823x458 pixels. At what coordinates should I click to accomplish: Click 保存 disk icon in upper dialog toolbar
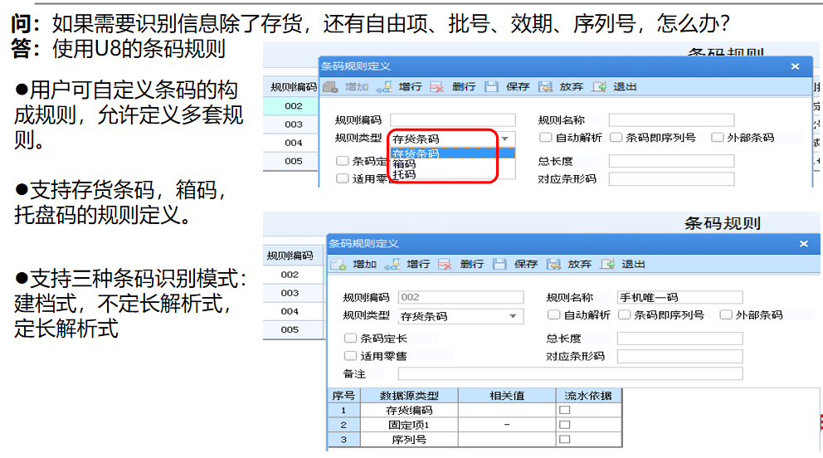pyautogui.click(x=491, y=87)
